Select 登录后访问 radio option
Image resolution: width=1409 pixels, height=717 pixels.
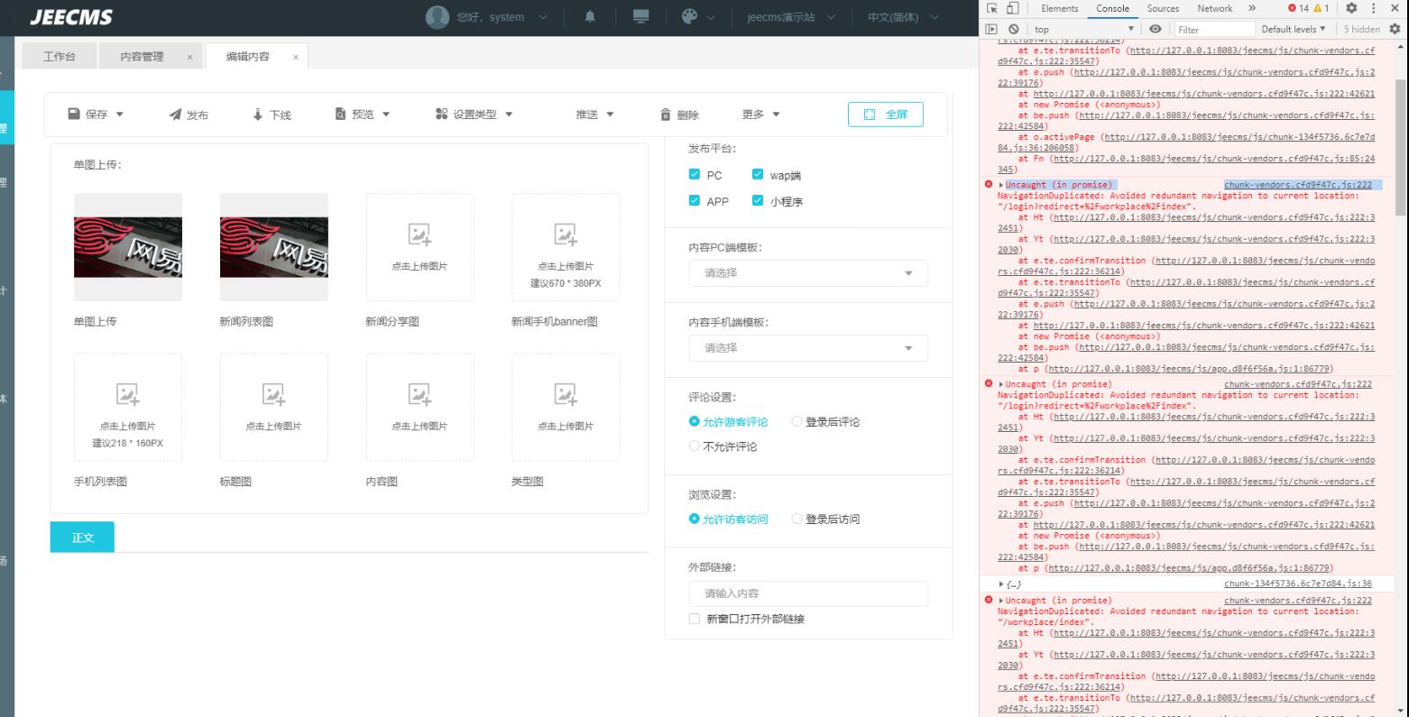[x=797, y=519]
